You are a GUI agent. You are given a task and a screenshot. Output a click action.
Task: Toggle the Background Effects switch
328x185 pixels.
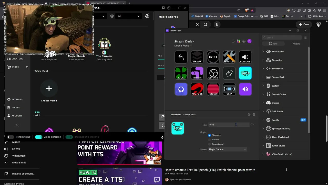pyautogui.click(x=69, y=137)
